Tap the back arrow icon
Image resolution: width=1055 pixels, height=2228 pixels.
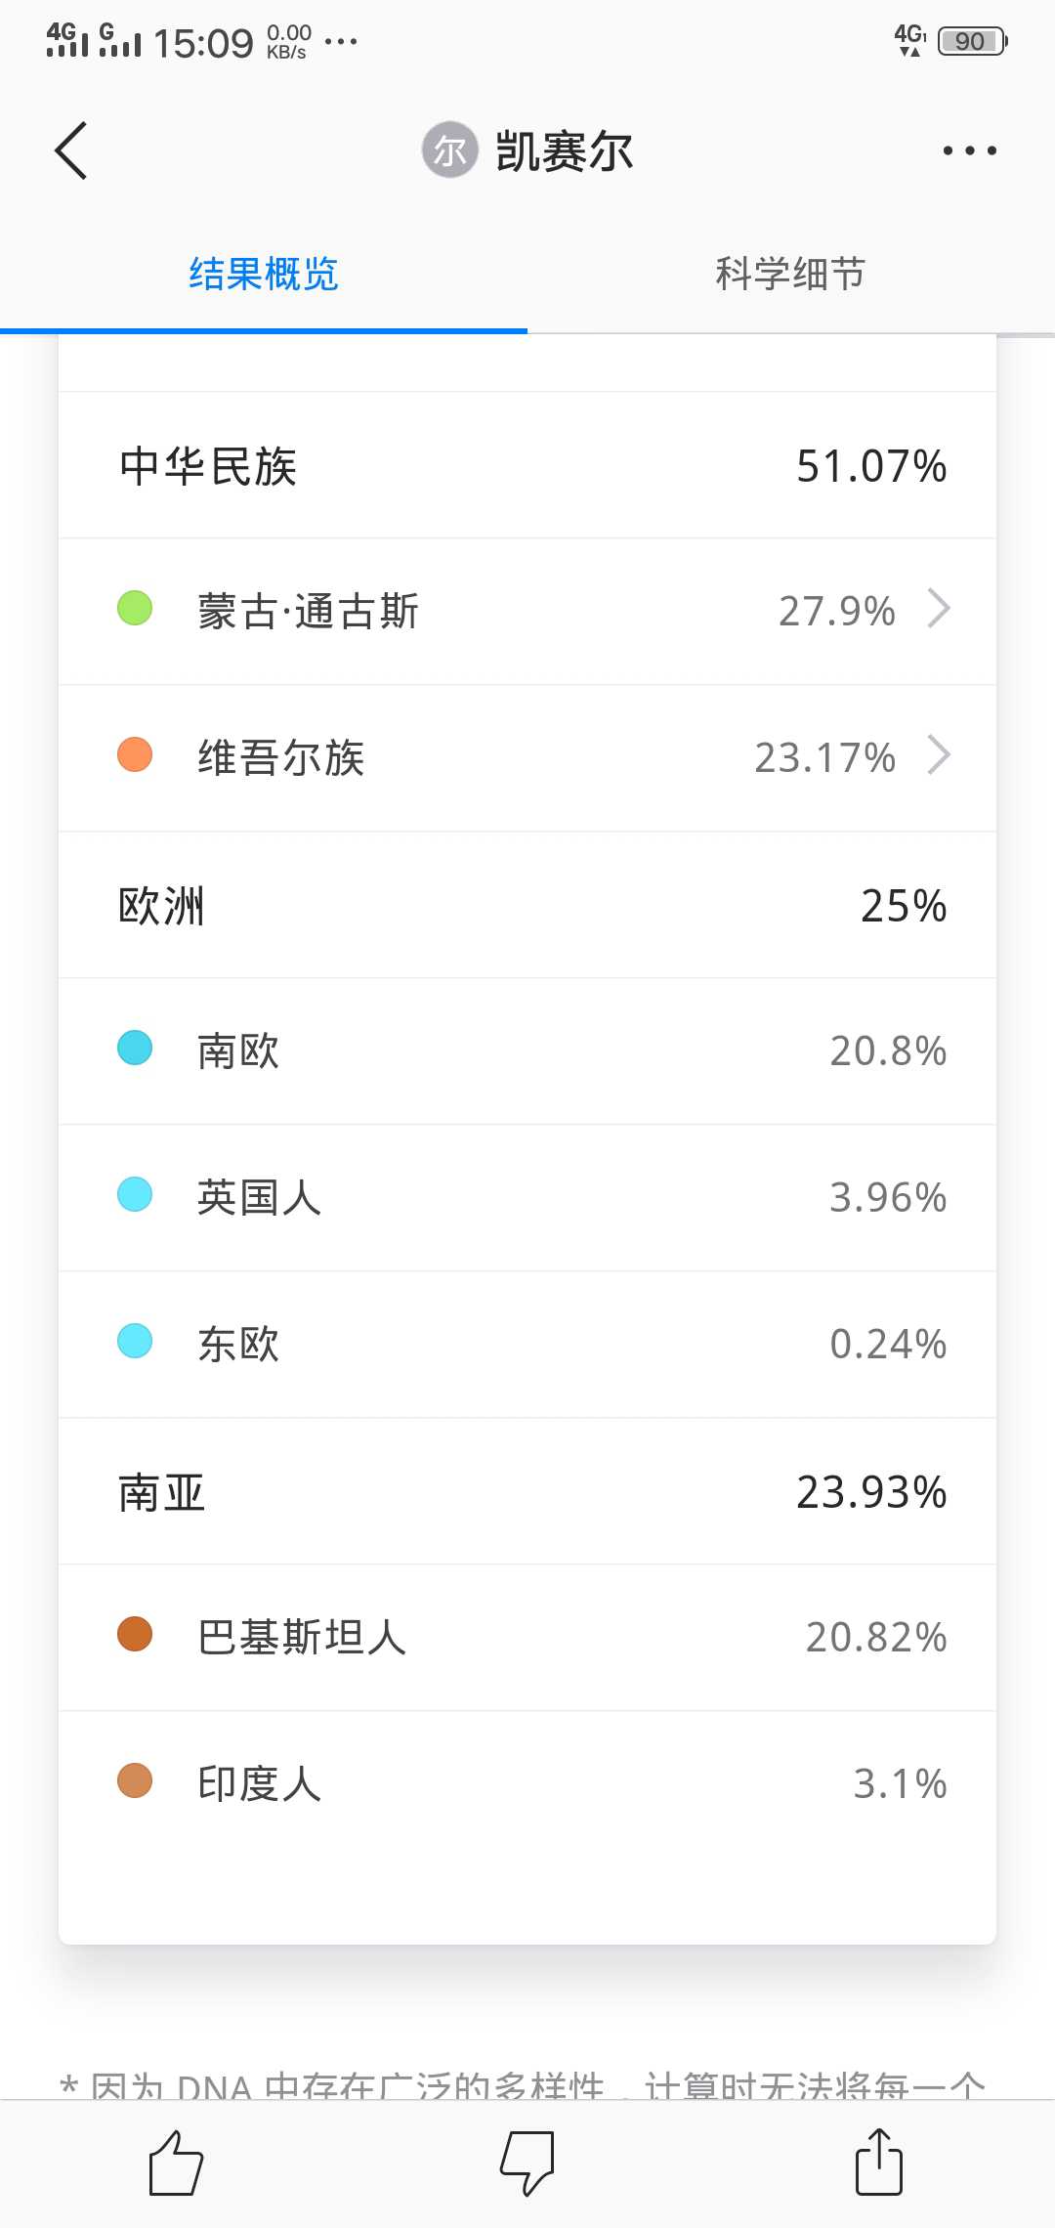[x=71, y=150]
